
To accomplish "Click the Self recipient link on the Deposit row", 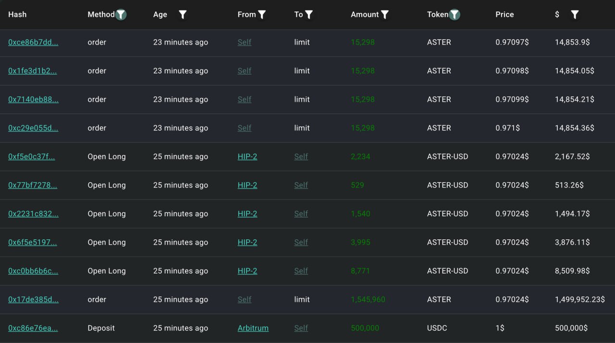I will tap(301, 328).
